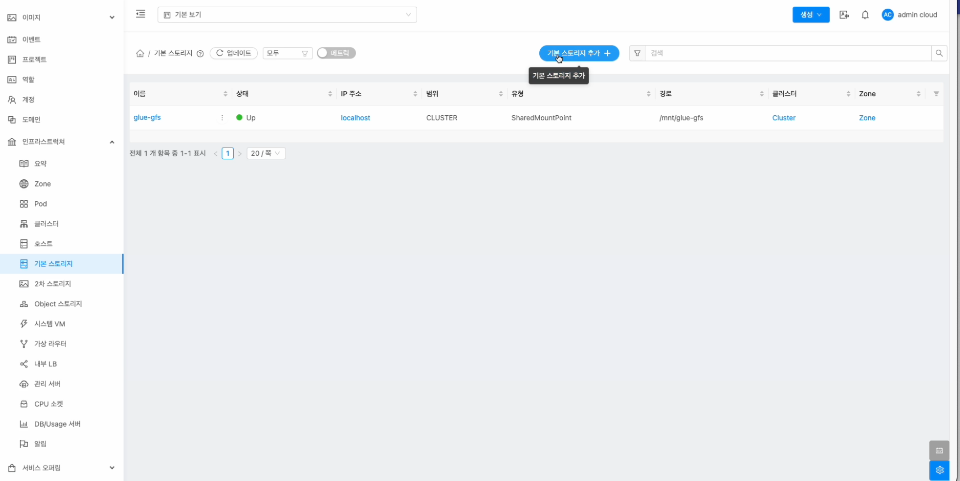The width and height of the screenshot is (960, 481).
Task: Open 호스트 in the sidebar
Action: click(x=44, y=244)
